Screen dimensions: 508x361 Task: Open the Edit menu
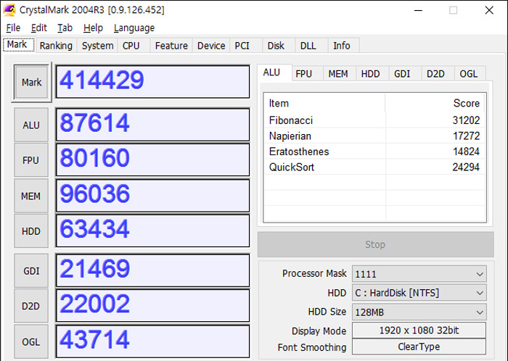[x=39, y=28]
